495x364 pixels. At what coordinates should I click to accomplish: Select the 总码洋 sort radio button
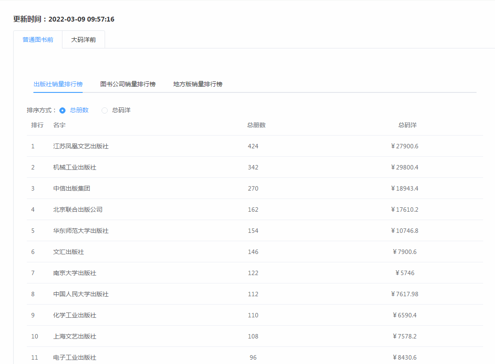tap(105, 110)
